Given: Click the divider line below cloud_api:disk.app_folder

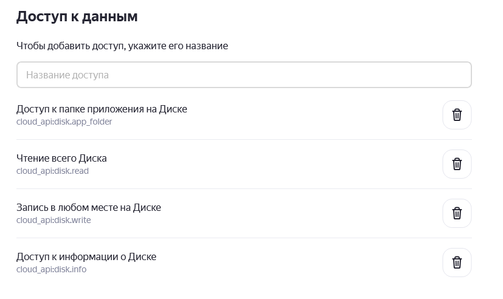Looking at the screenshot, I should coord(244,139).
